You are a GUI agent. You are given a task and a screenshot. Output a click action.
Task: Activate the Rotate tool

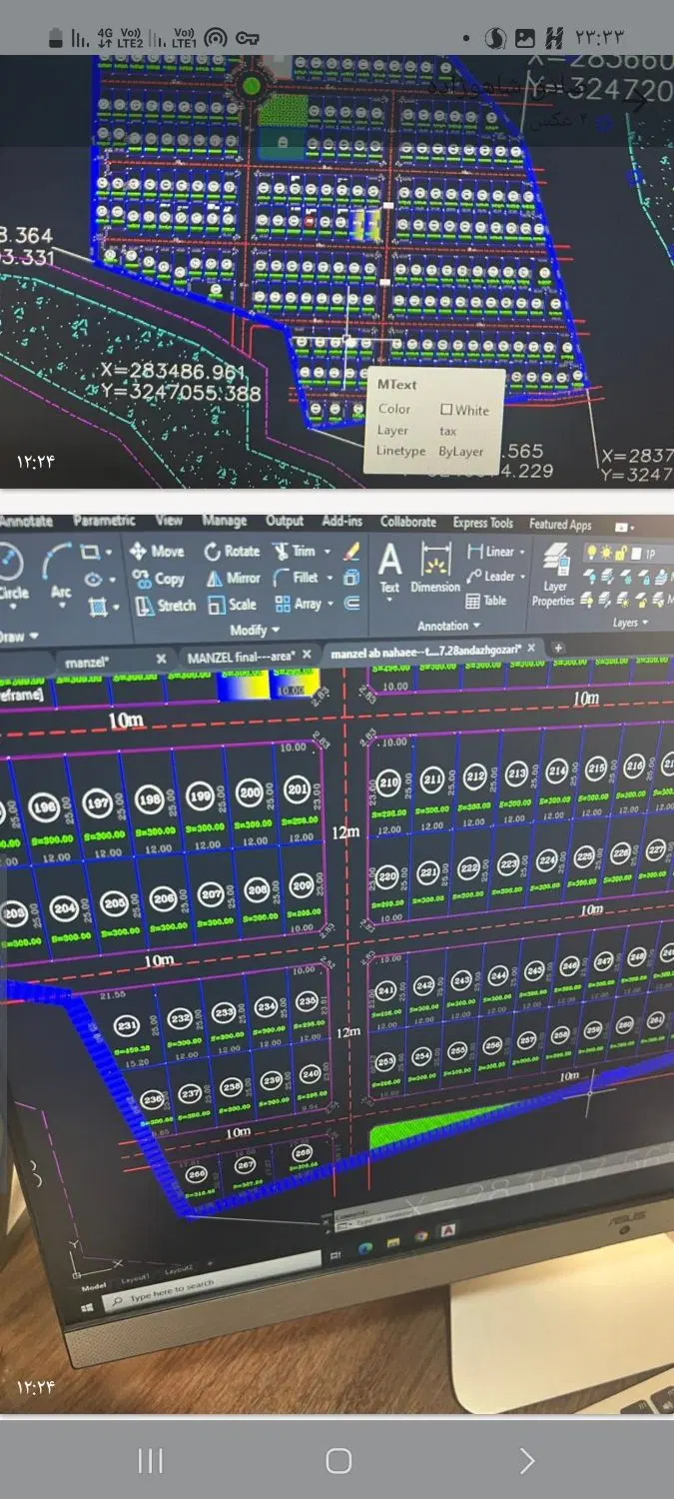coord(232,551)
